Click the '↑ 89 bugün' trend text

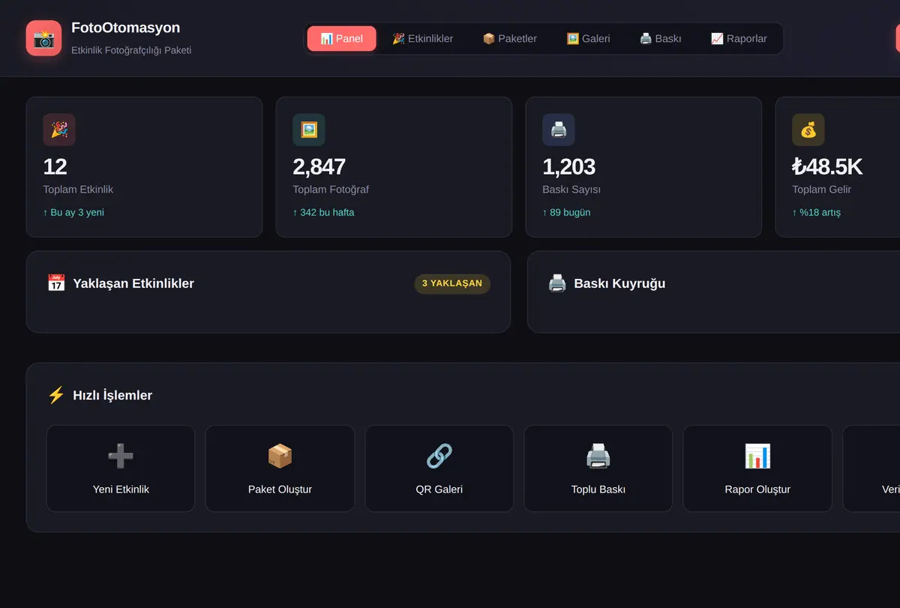pyautogui.click(x=566, y=212)
